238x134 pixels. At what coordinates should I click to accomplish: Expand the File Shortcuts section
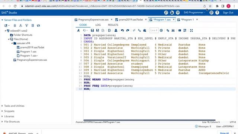point(2,122)
